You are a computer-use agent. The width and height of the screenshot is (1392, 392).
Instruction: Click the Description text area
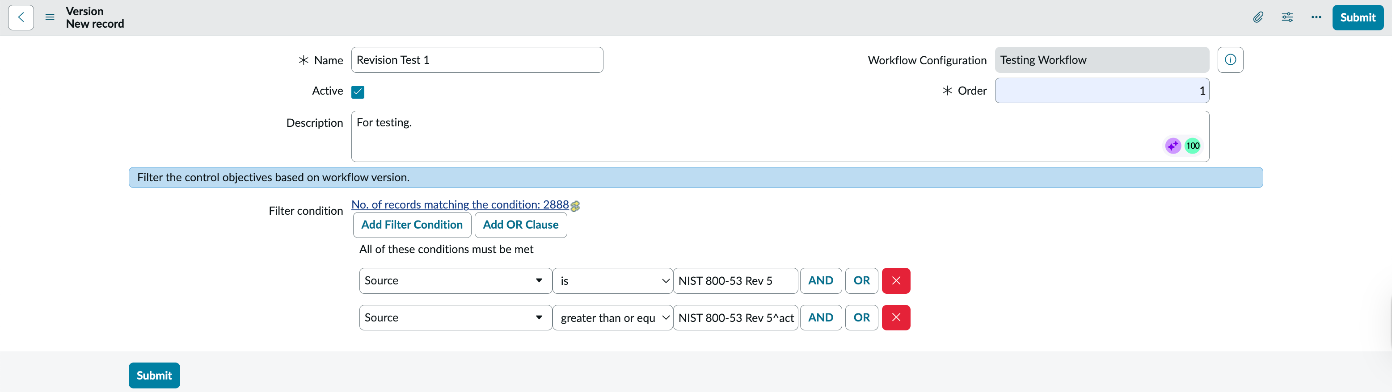780,137
